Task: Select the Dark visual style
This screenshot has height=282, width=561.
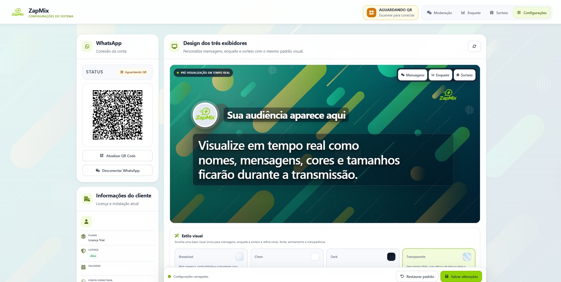Action: (x=363, y=258)
